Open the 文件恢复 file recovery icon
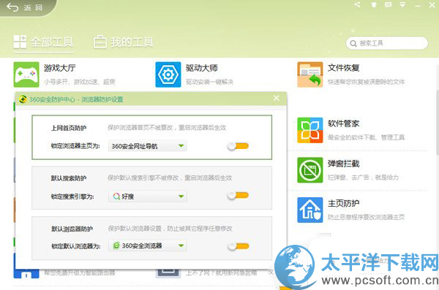This screenshot has height=290, width=439. [x=310, y=75]
